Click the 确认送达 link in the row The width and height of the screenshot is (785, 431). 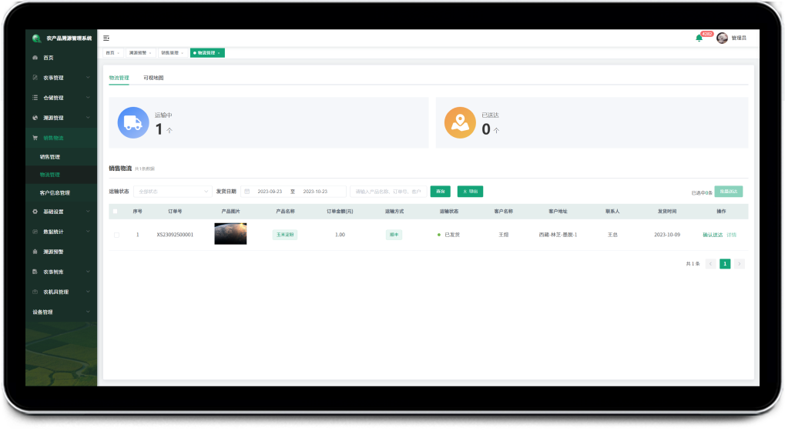coord(713,235)
